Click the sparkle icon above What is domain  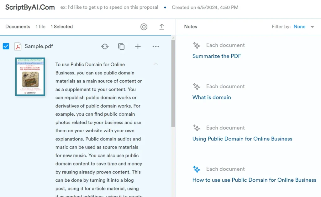point(196,87)
